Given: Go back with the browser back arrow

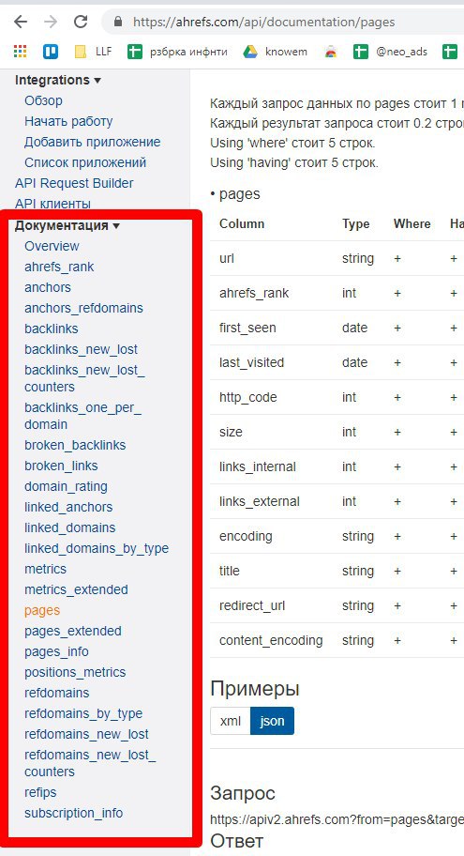Looking at the screenshot, I should tap(21, 22).
